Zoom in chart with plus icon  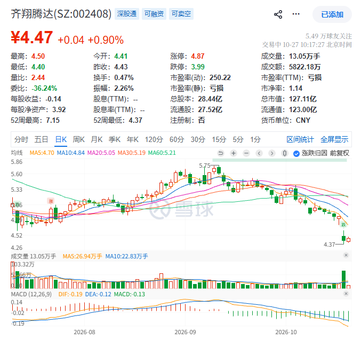tap(234, 153)
